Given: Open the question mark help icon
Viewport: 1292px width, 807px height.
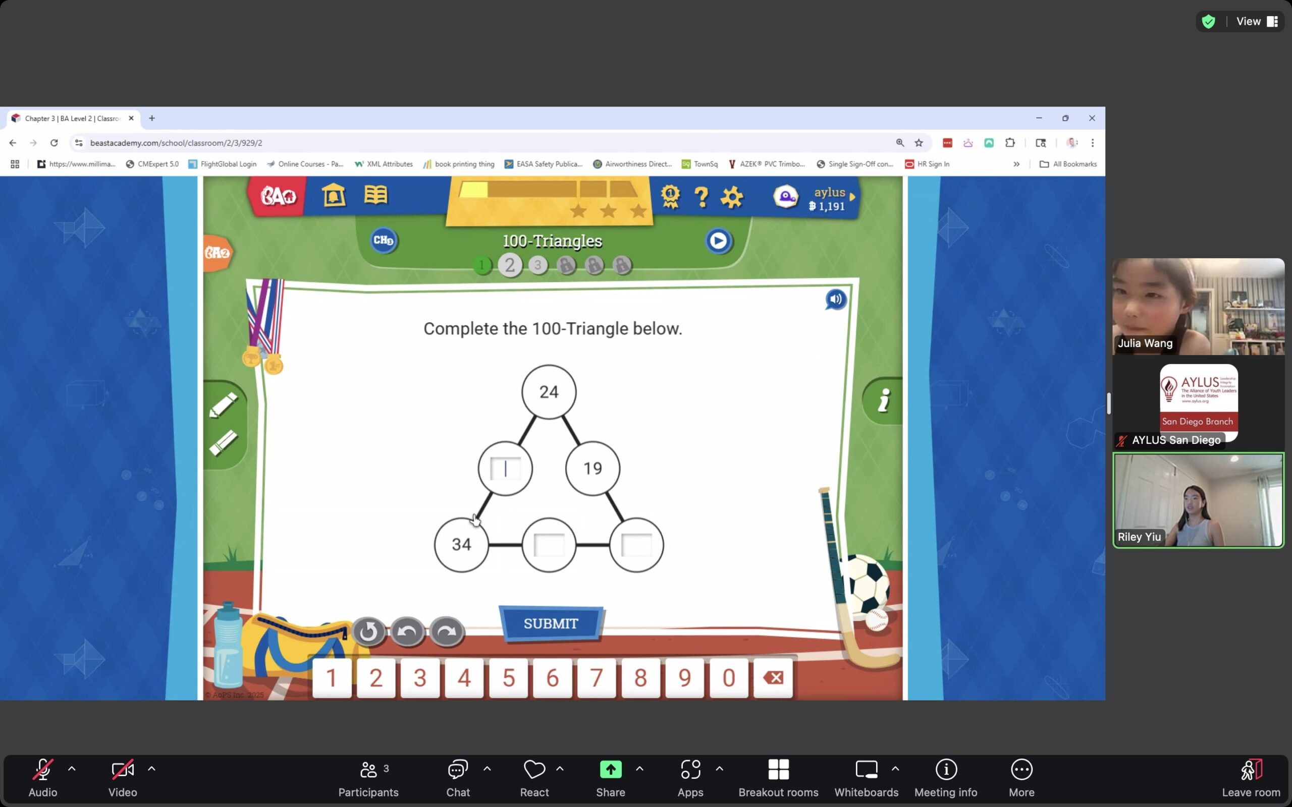Looking at the screenshot, I should 701,197.
